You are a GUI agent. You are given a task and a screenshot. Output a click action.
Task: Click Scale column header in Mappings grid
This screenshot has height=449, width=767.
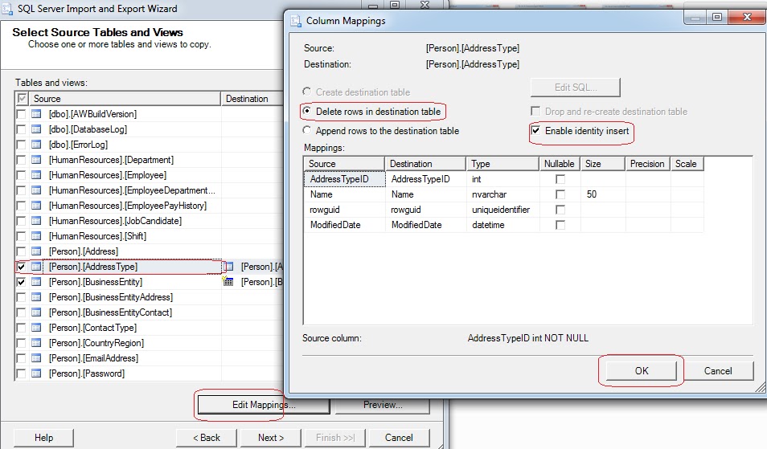coord(687,164)
